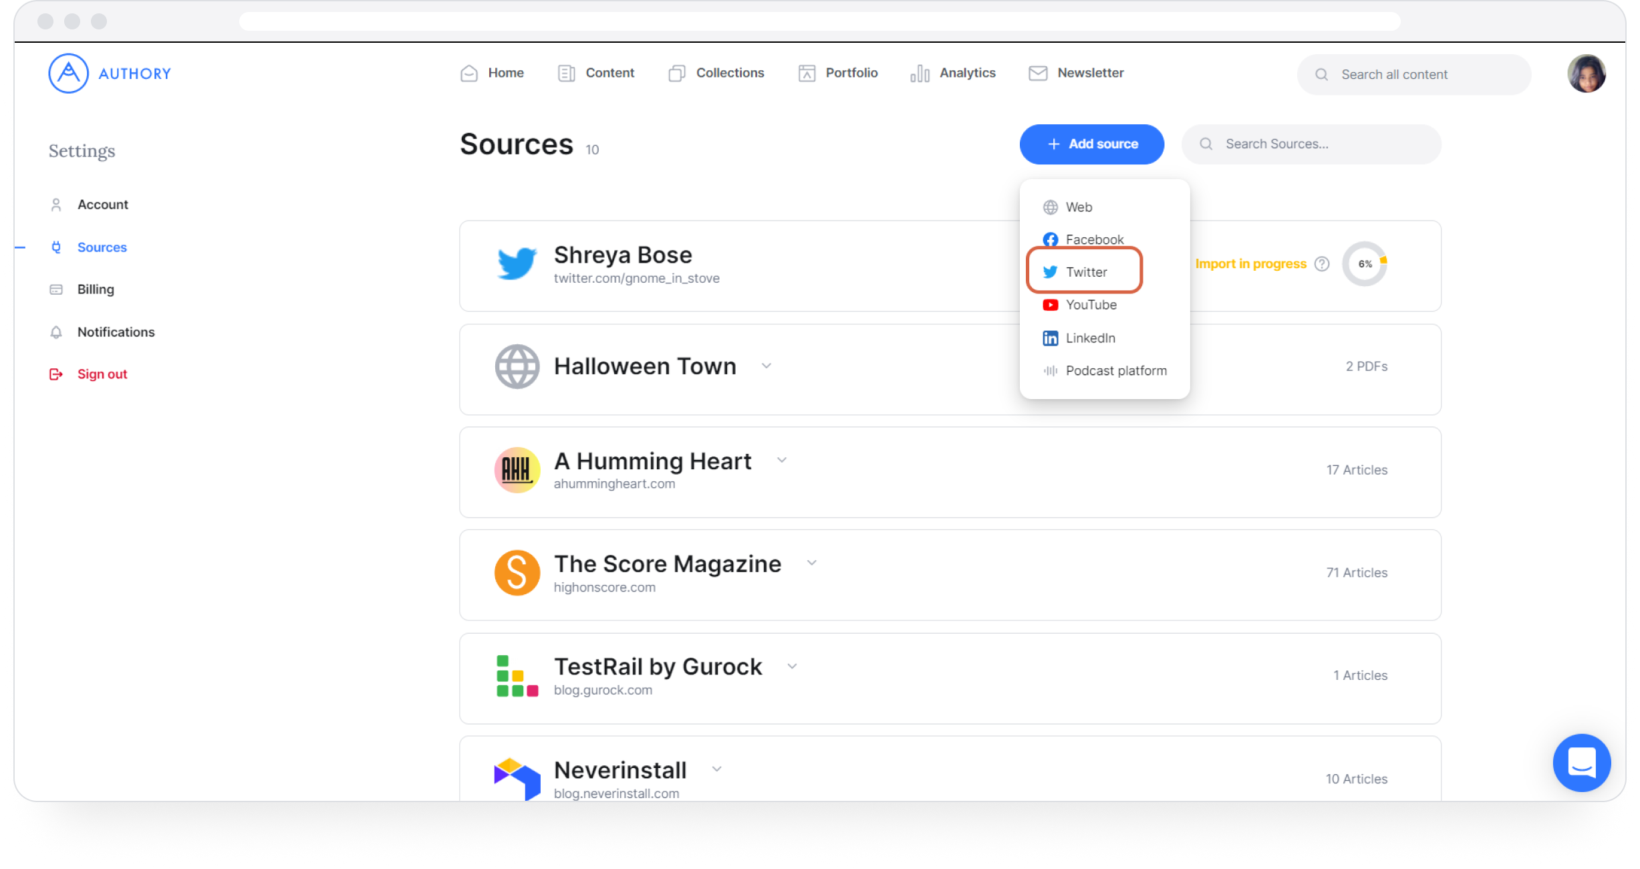
Task: Open the Sources settings menu item
Action: click(x=102, y=246)
